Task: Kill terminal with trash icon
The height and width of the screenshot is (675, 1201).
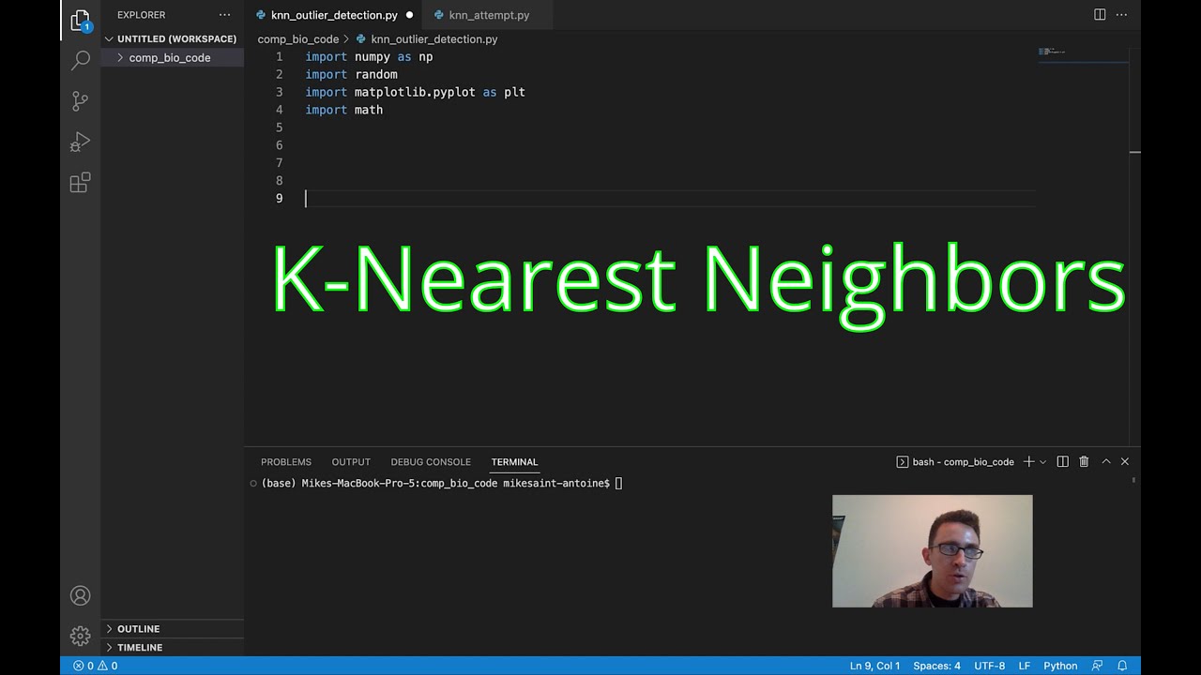Action: (x=1084, y=461)
